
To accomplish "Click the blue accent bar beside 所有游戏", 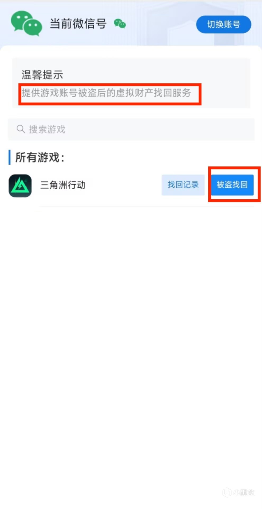I will click(x=10, y=157).
